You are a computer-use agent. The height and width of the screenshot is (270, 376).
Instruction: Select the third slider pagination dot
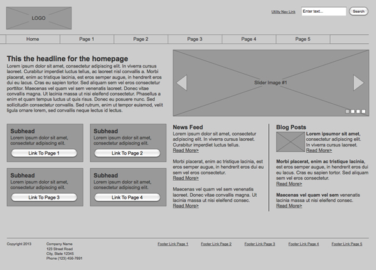pos(358,111)
